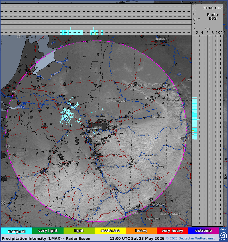Select the very light green legend swatch
The height and width of the screenshot is (242, 228).
tap(48, 231)
